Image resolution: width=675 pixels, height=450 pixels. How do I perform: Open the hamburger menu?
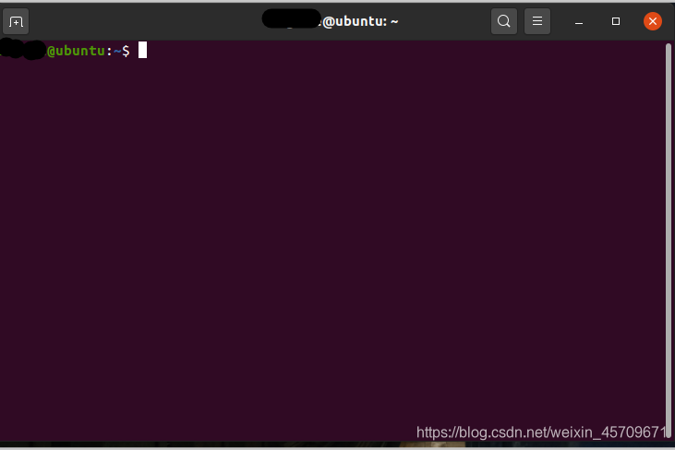coord(536,21)
